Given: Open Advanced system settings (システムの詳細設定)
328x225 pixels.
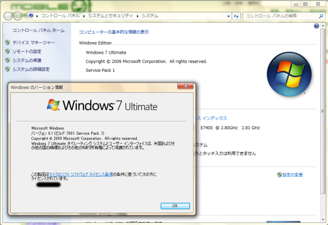Looking at the screenshot, I should (x=31, y=69).
